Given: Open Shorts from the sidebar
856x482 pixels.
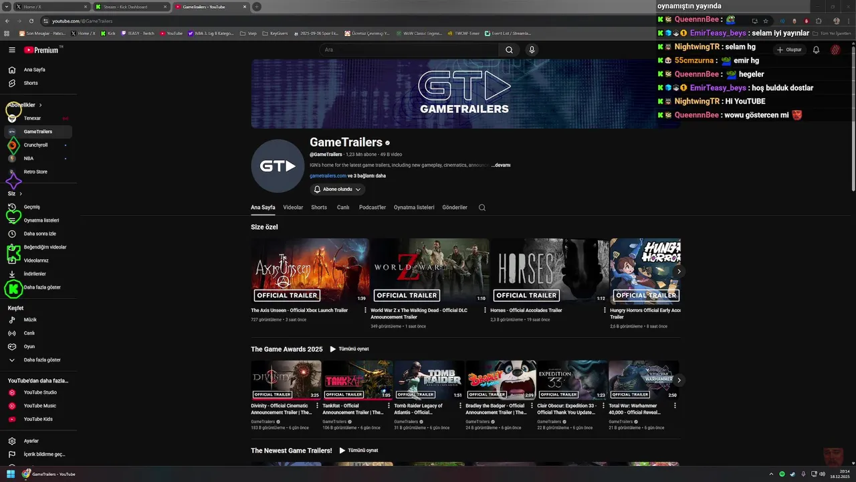Looking at the screenshot, I should pos(37,83).
